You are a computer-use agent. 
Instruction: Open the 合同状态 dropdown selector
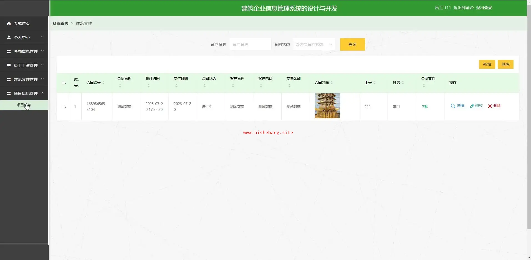pyautogui.click(x=313, y=44)
